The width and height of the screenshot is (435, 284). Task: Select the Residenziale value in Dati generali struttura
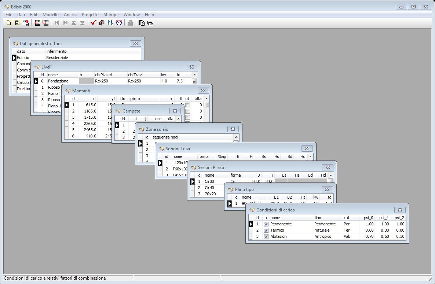click(x=94, y=58)
